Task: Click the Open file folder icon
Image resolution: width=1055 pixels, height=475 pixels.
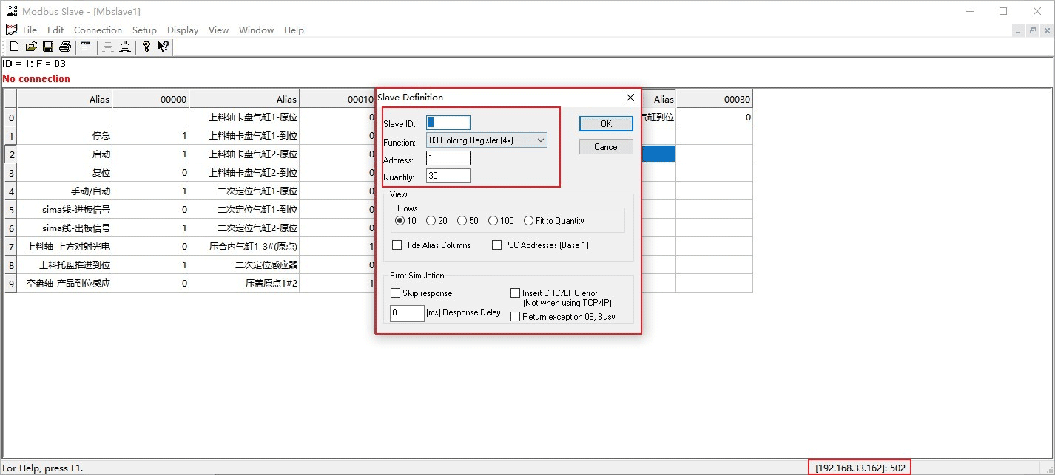Action: pyautogui.click(x=31, y=47)
